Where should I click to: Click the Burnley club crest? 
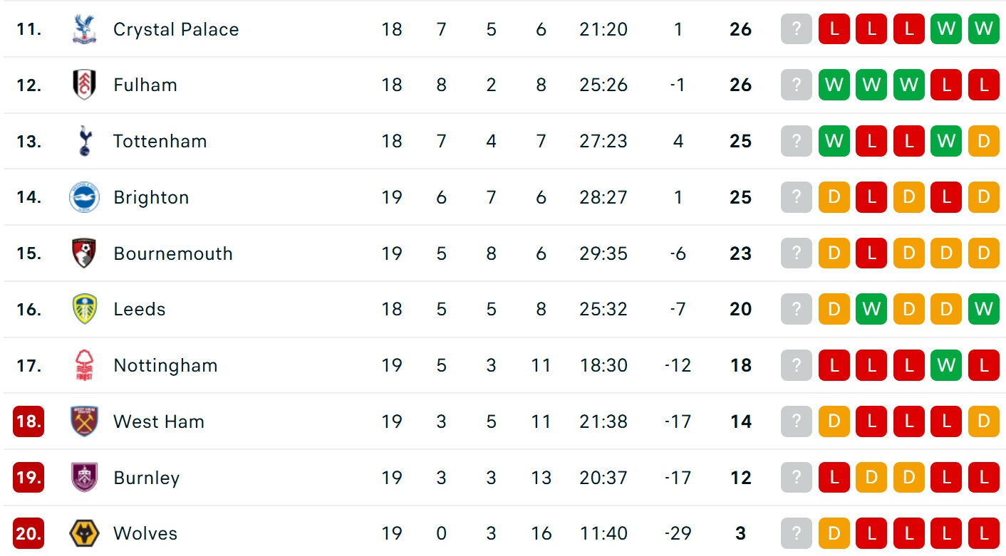pyautogui.click(x=84, y=477)
